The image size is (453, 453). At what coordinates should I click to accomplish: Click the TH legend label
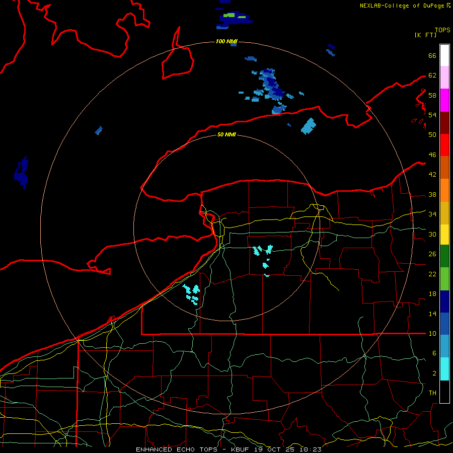[x=432, y=393]
